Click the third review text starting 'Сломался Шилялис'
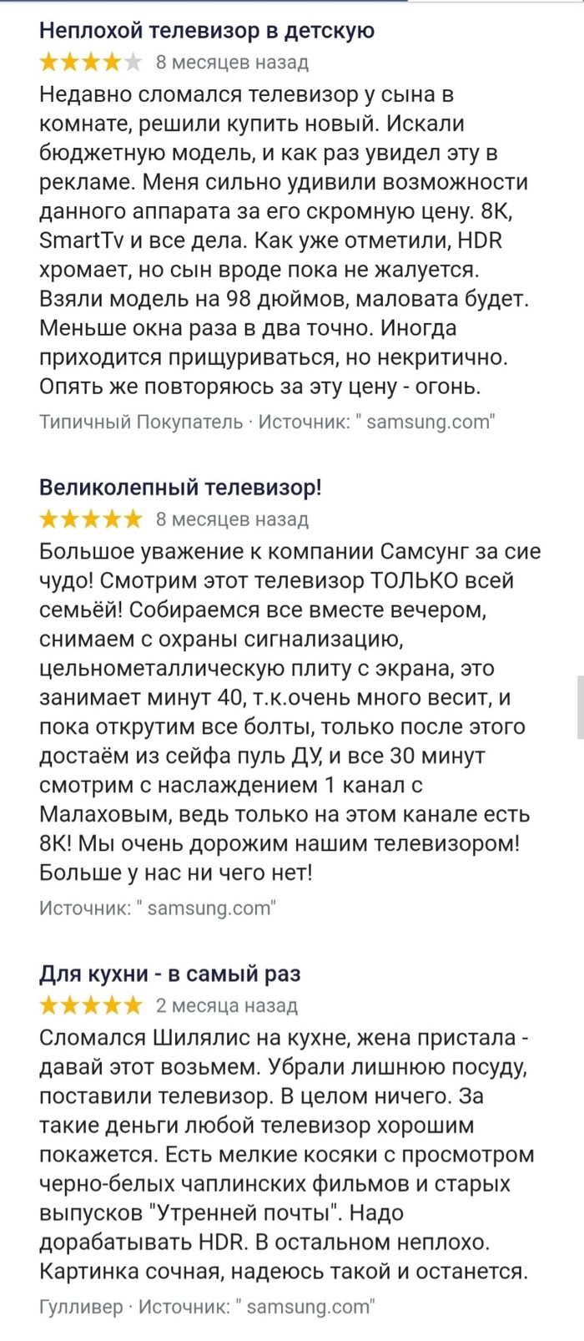Image resolution: width=584 pixels, height=1341 pixels. pos(286,1155)
